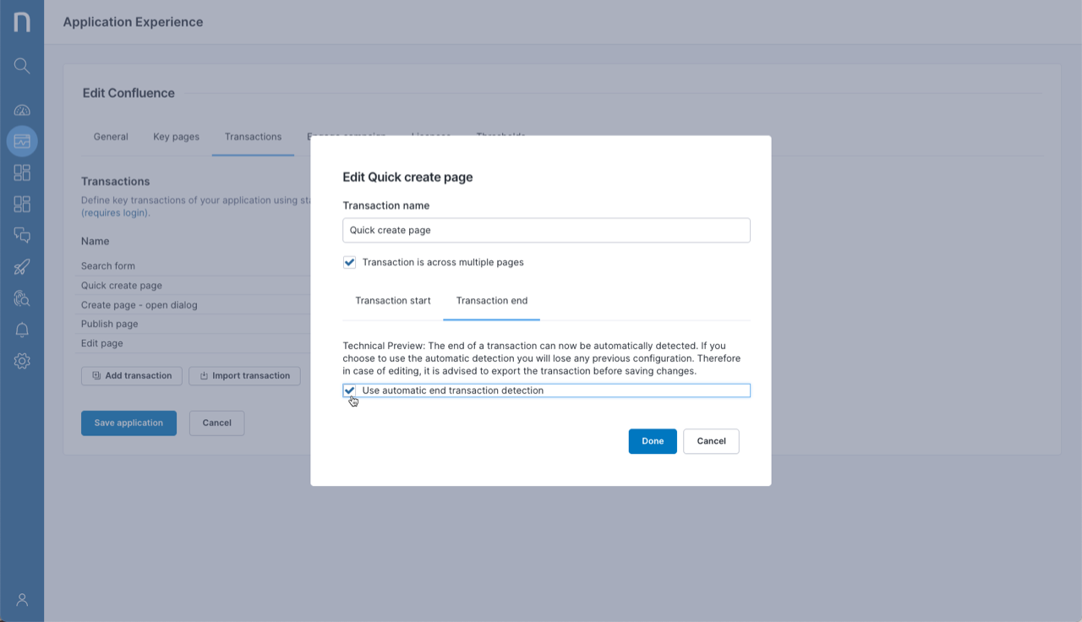
Task: Open the engagement chat bubble sidebar icon
Action: pos(22,235)
